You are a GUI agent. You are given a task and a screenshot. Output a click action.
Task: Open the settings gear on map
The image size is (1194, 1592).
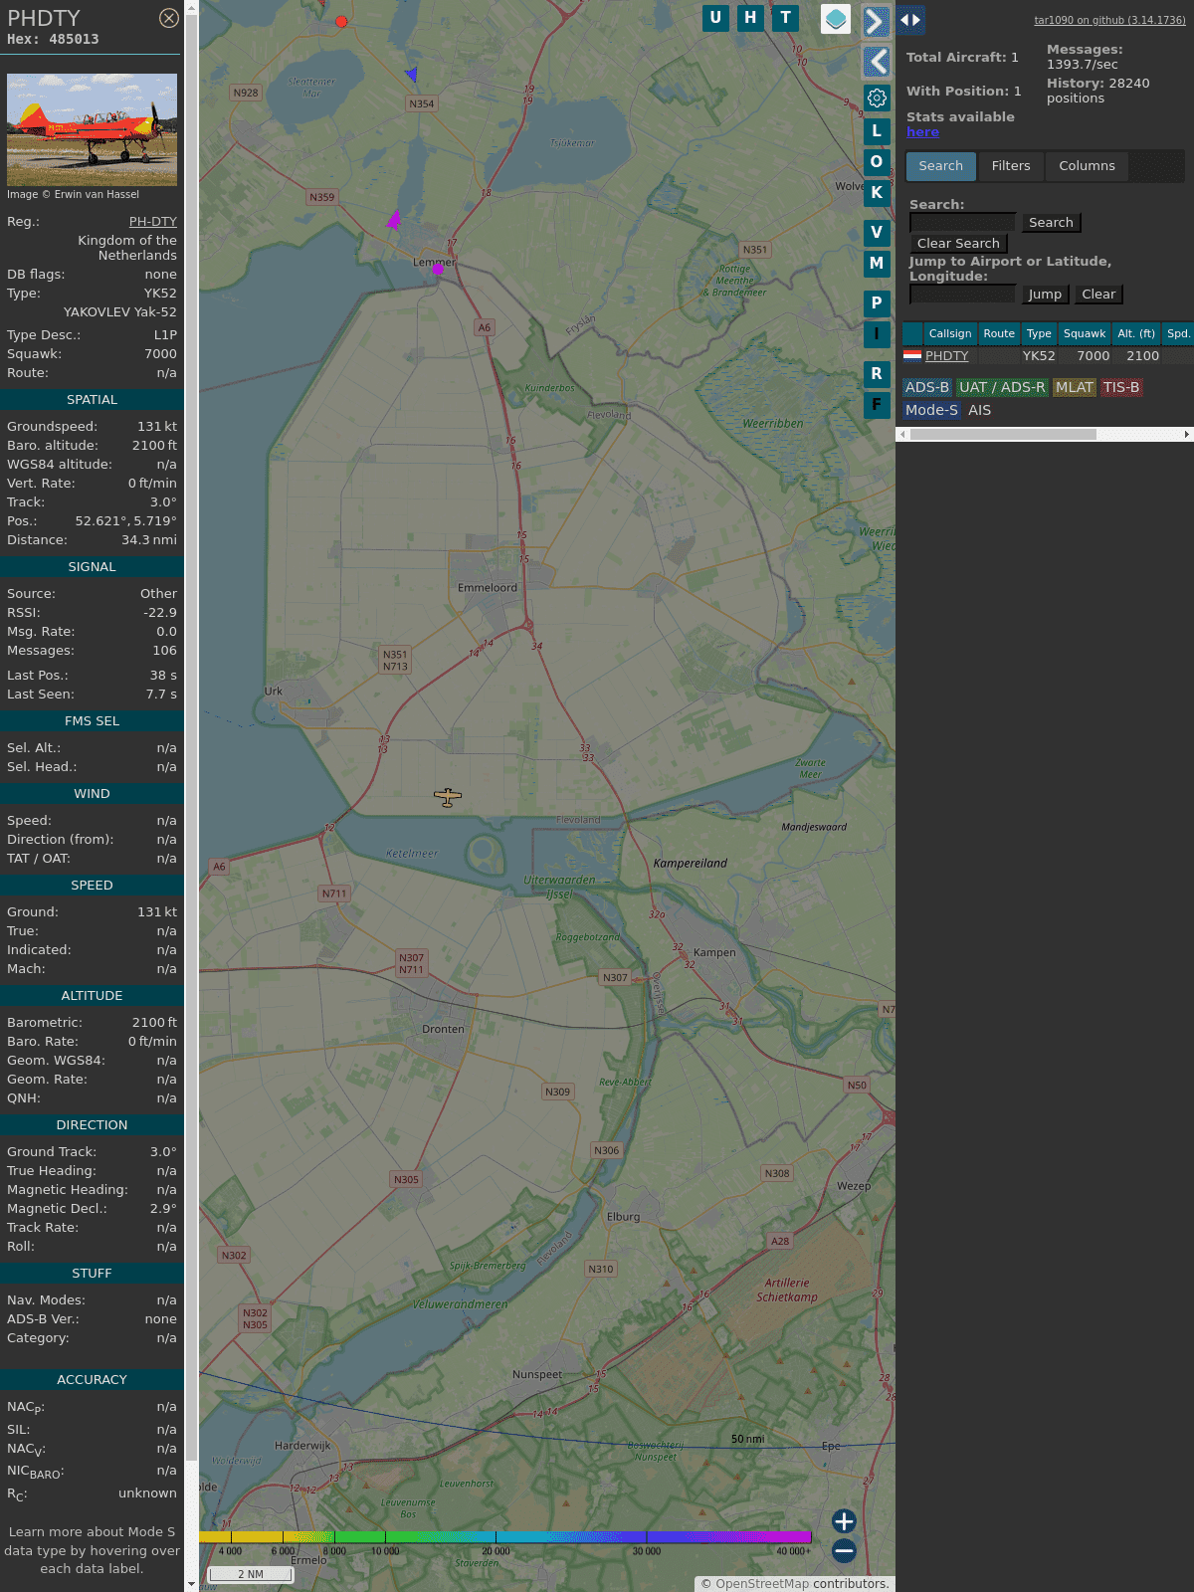[x=877, y=98]
